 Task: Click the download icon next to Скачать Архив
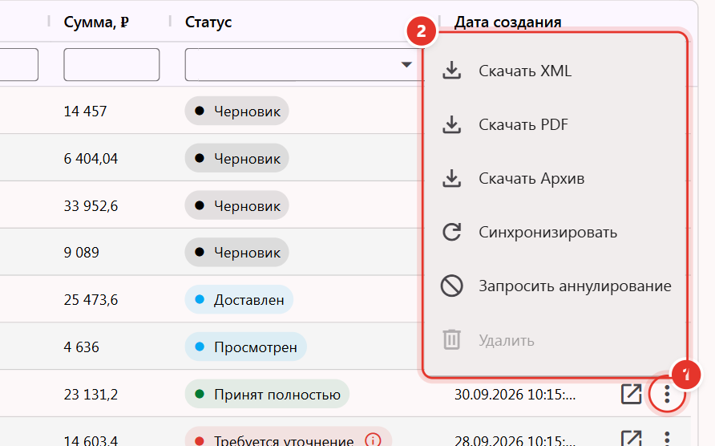451,179
